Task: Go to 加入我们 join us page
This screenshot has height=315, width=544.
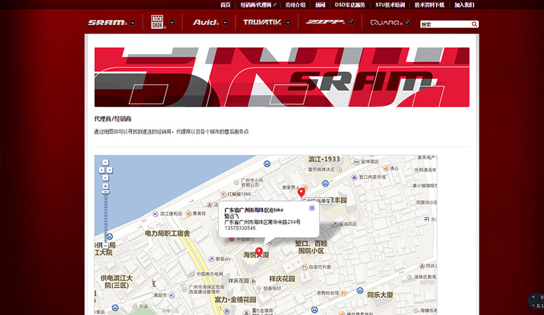Action: 464,5
